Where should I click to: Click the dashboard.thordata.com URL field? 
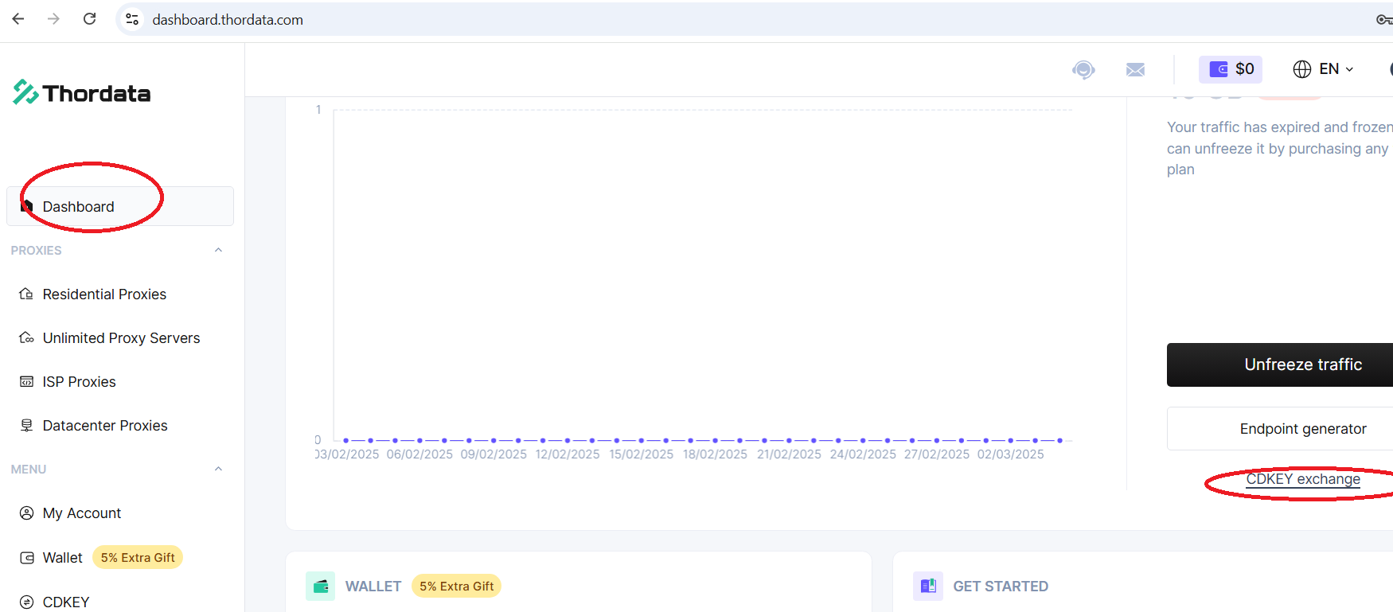(x=228, y=20)
